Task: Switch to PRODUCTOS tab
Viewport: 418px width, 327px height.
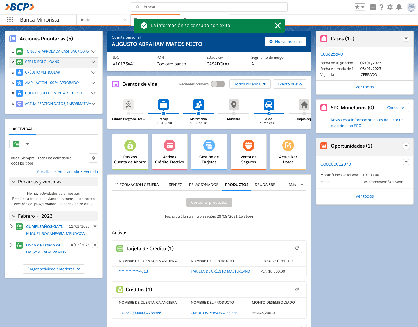Action: tap(237, 185)
